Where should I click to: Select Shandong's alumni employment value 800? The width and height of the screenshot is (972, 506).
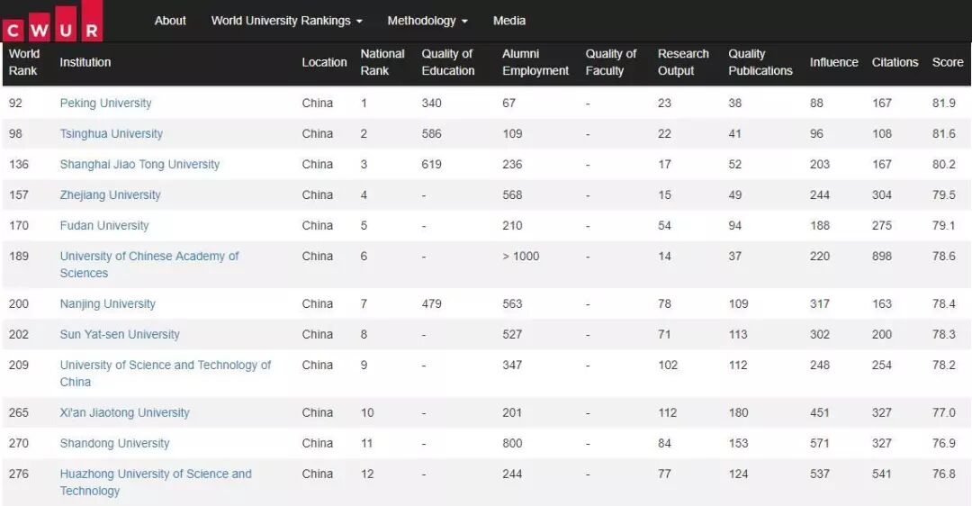pyautogui.click(x=512, y=443)
